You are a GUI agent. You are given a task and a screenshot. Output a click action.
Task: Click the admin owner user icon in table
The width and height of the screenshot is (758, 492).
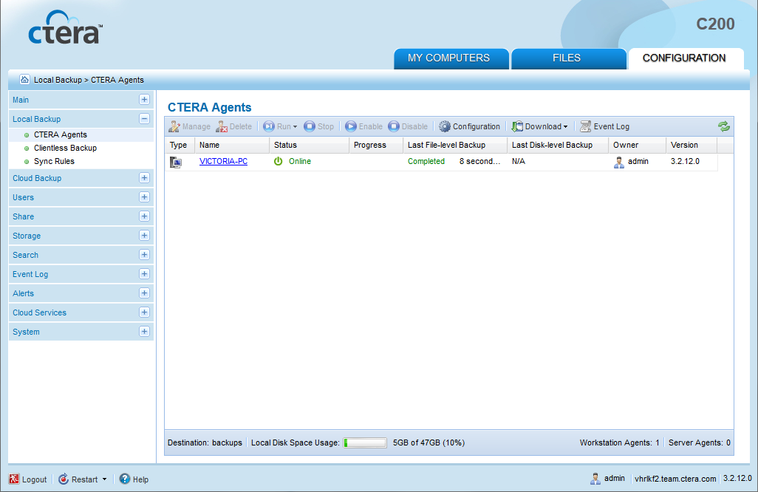click(x=619, y=162)
